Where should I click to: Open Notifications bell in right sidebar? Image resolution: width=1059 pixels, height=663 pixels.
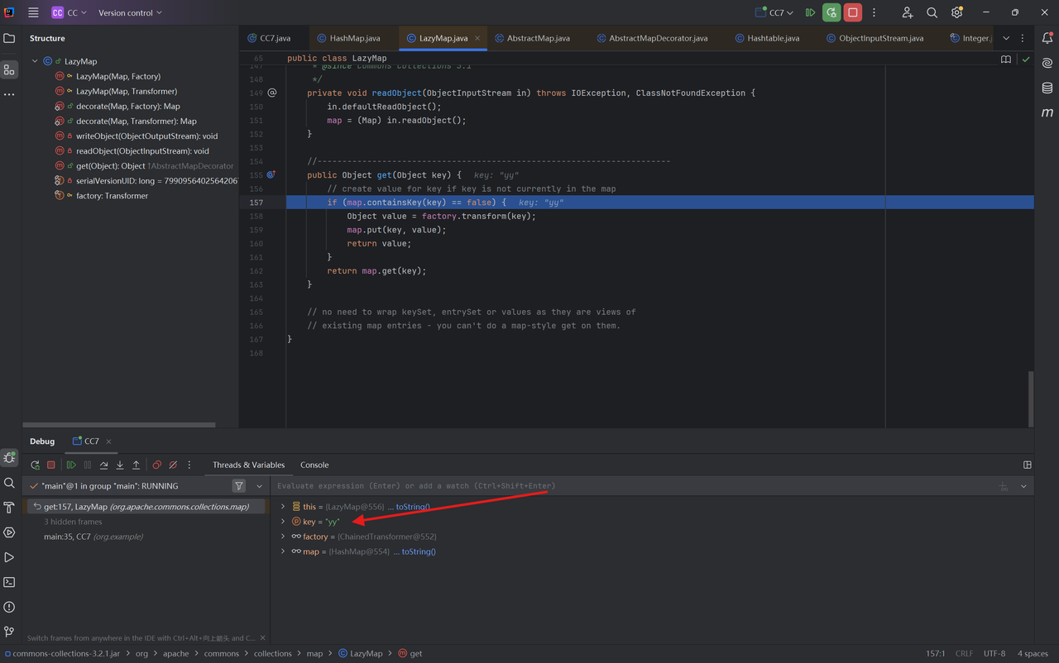pos(1047,38)
